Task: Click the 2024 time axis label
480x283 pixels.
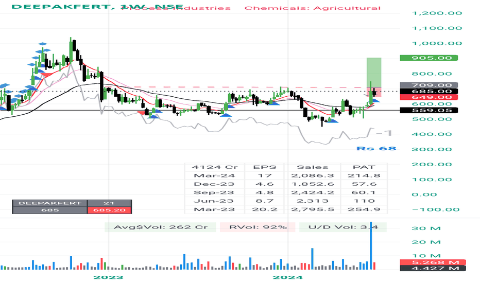Action: coord(288,277)
